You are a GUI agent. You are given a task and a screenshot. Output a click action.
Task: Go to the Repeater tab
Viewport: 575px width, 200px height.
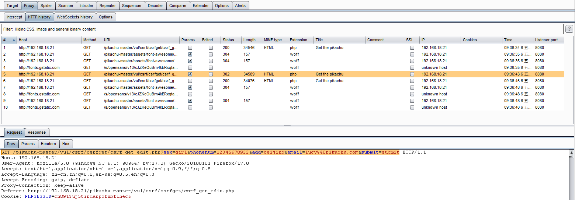(x=108, y=6)
